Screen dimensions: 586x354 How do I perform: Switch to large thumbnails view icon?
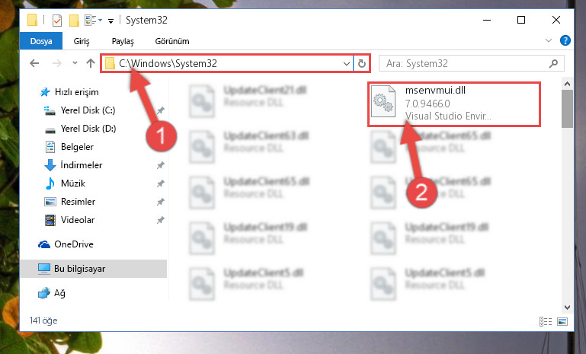pyautogui.click(x=562, y=321)
